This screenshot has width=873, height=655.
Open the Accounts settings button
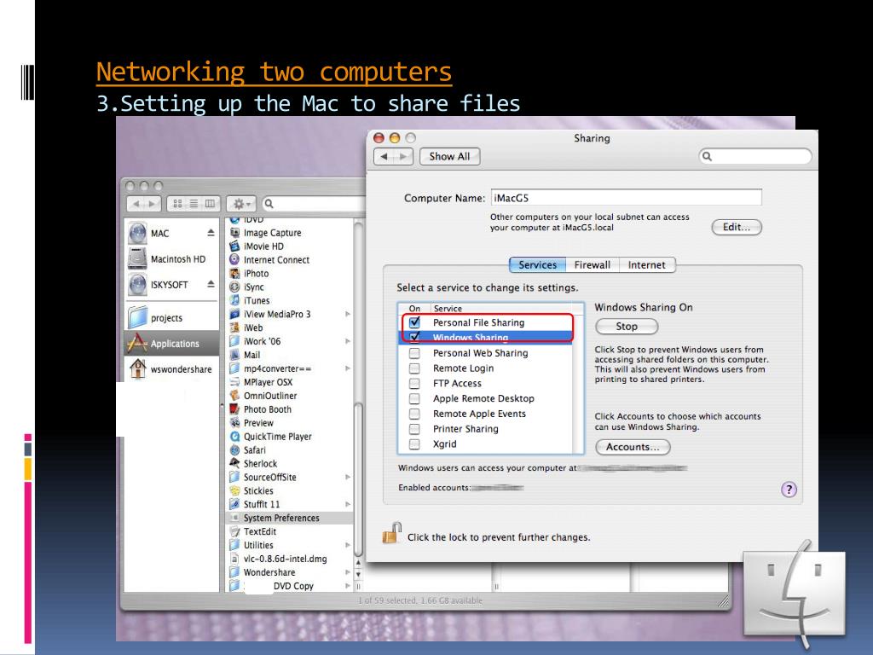click(633, 447)
